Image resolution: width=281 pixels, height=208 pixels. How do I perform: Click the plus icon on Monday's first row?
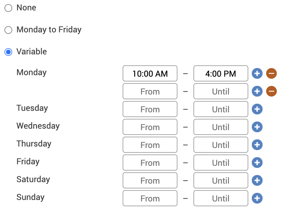point(257,73)
